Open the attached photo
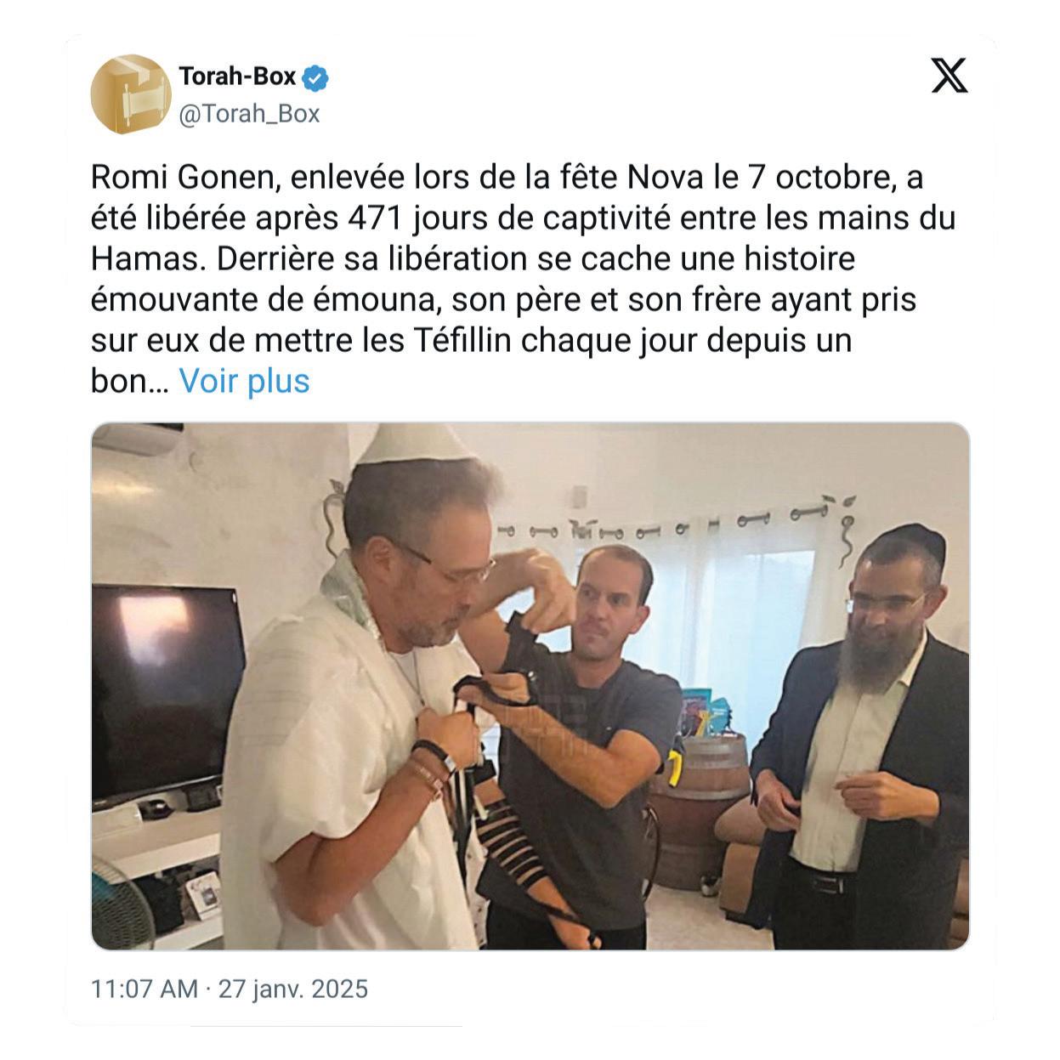The image size is (1060, 1060). point(530,686)
